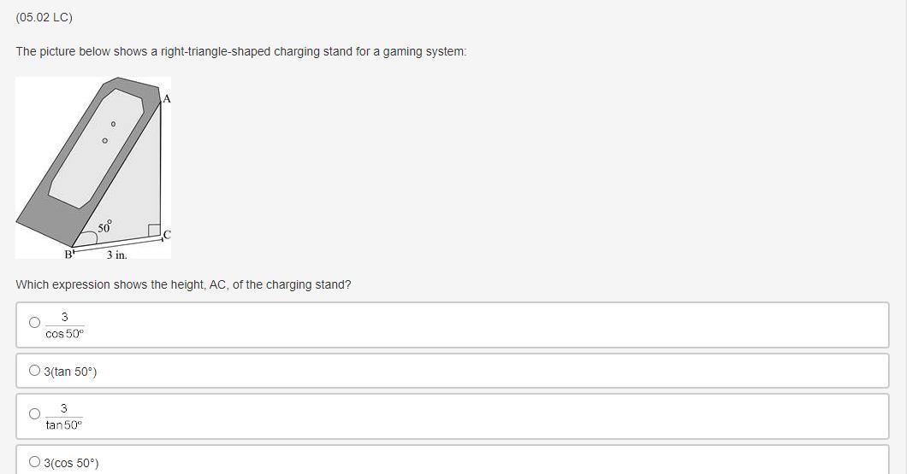Click vertex label A in the diagram

pos(167,99)
